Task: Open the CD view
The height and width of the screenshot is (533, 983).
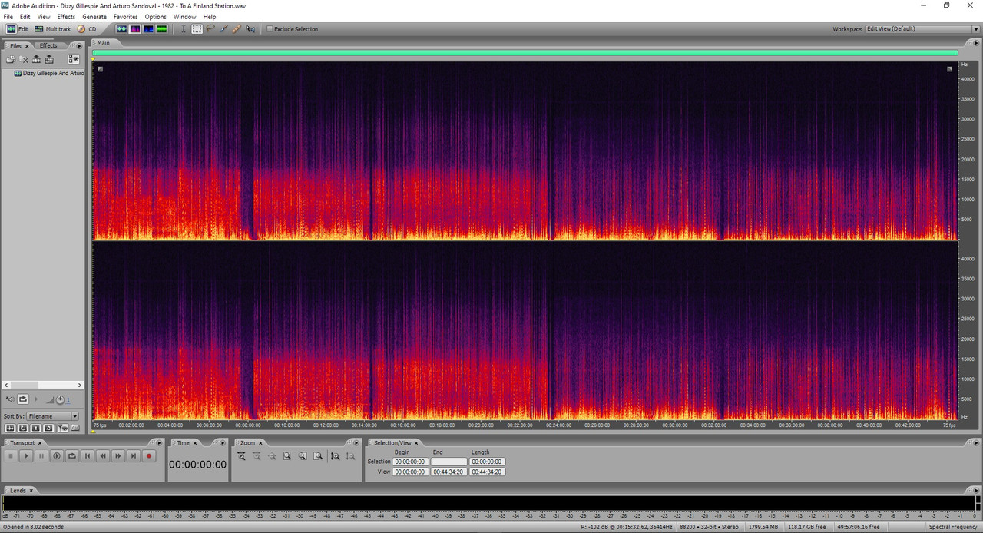Action: [x=87, y=29]
